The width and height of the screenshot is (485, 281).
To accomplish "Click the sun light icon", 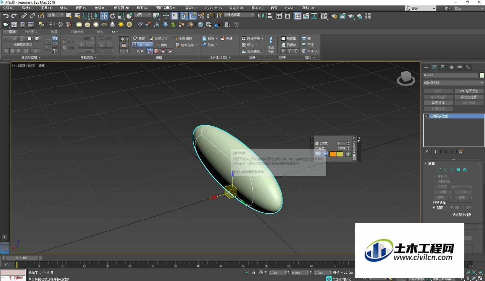I will click(121, 24).
